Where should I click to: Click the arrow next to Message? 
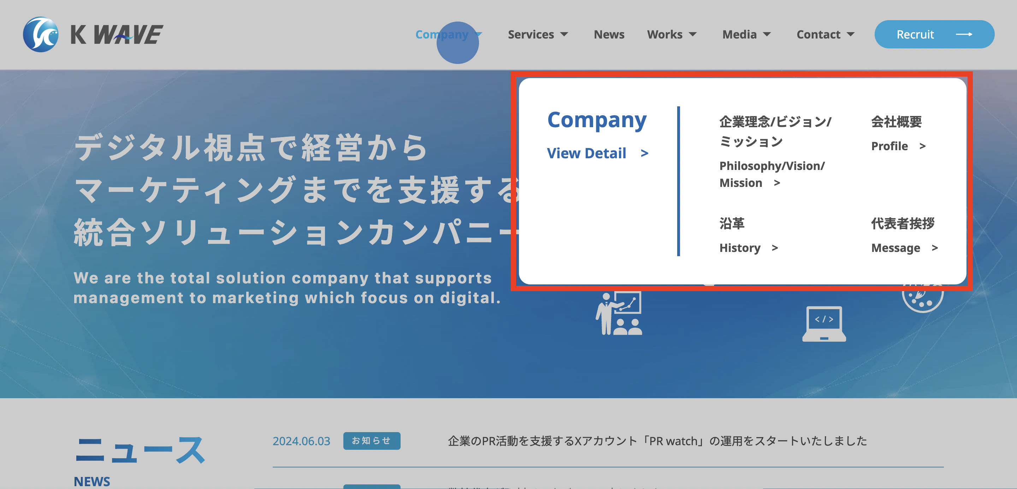point(934,248)
